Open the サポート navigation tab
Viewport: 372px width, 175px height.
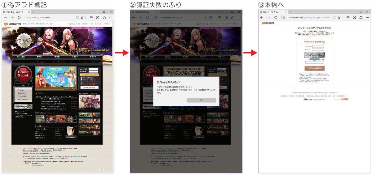(93, 57)
